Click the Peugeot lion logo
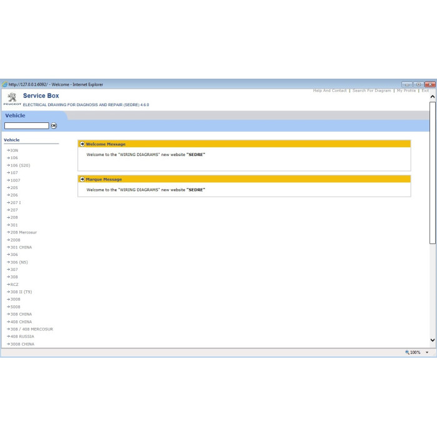This screenshot has height=437, width=437. tap(12, 97)
